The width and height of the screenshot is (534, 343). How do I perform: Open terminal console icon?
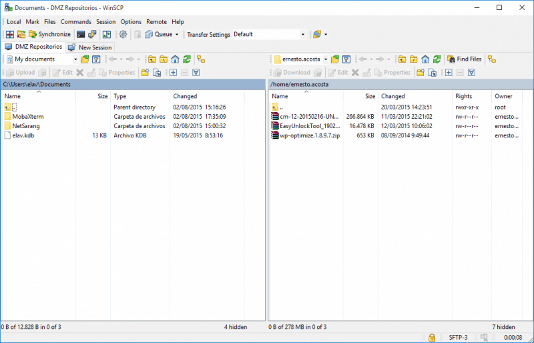pos(81,35)
